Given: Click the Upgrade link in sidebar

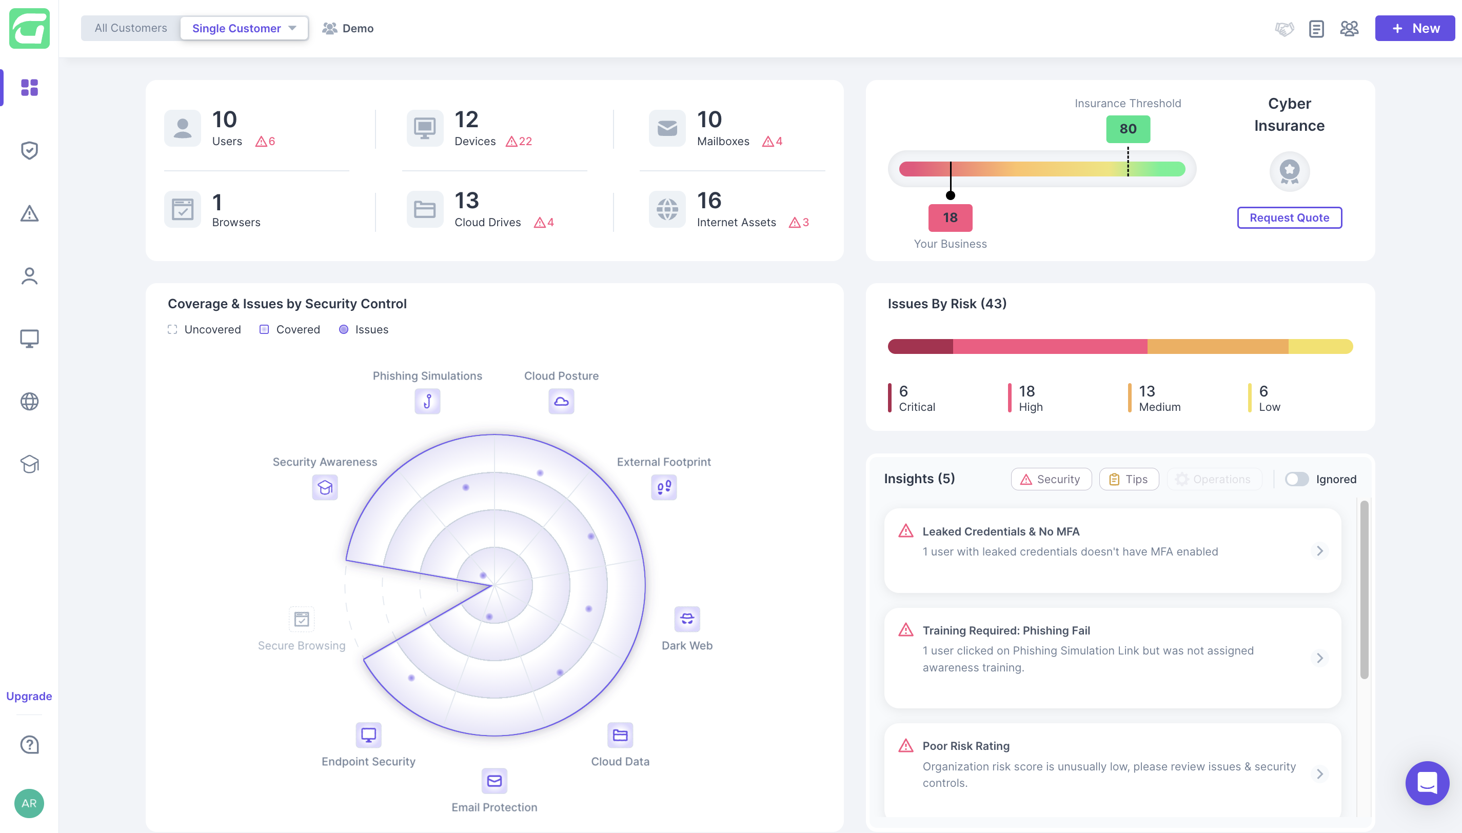Looking at the screenshot, I should click(29, 696).
